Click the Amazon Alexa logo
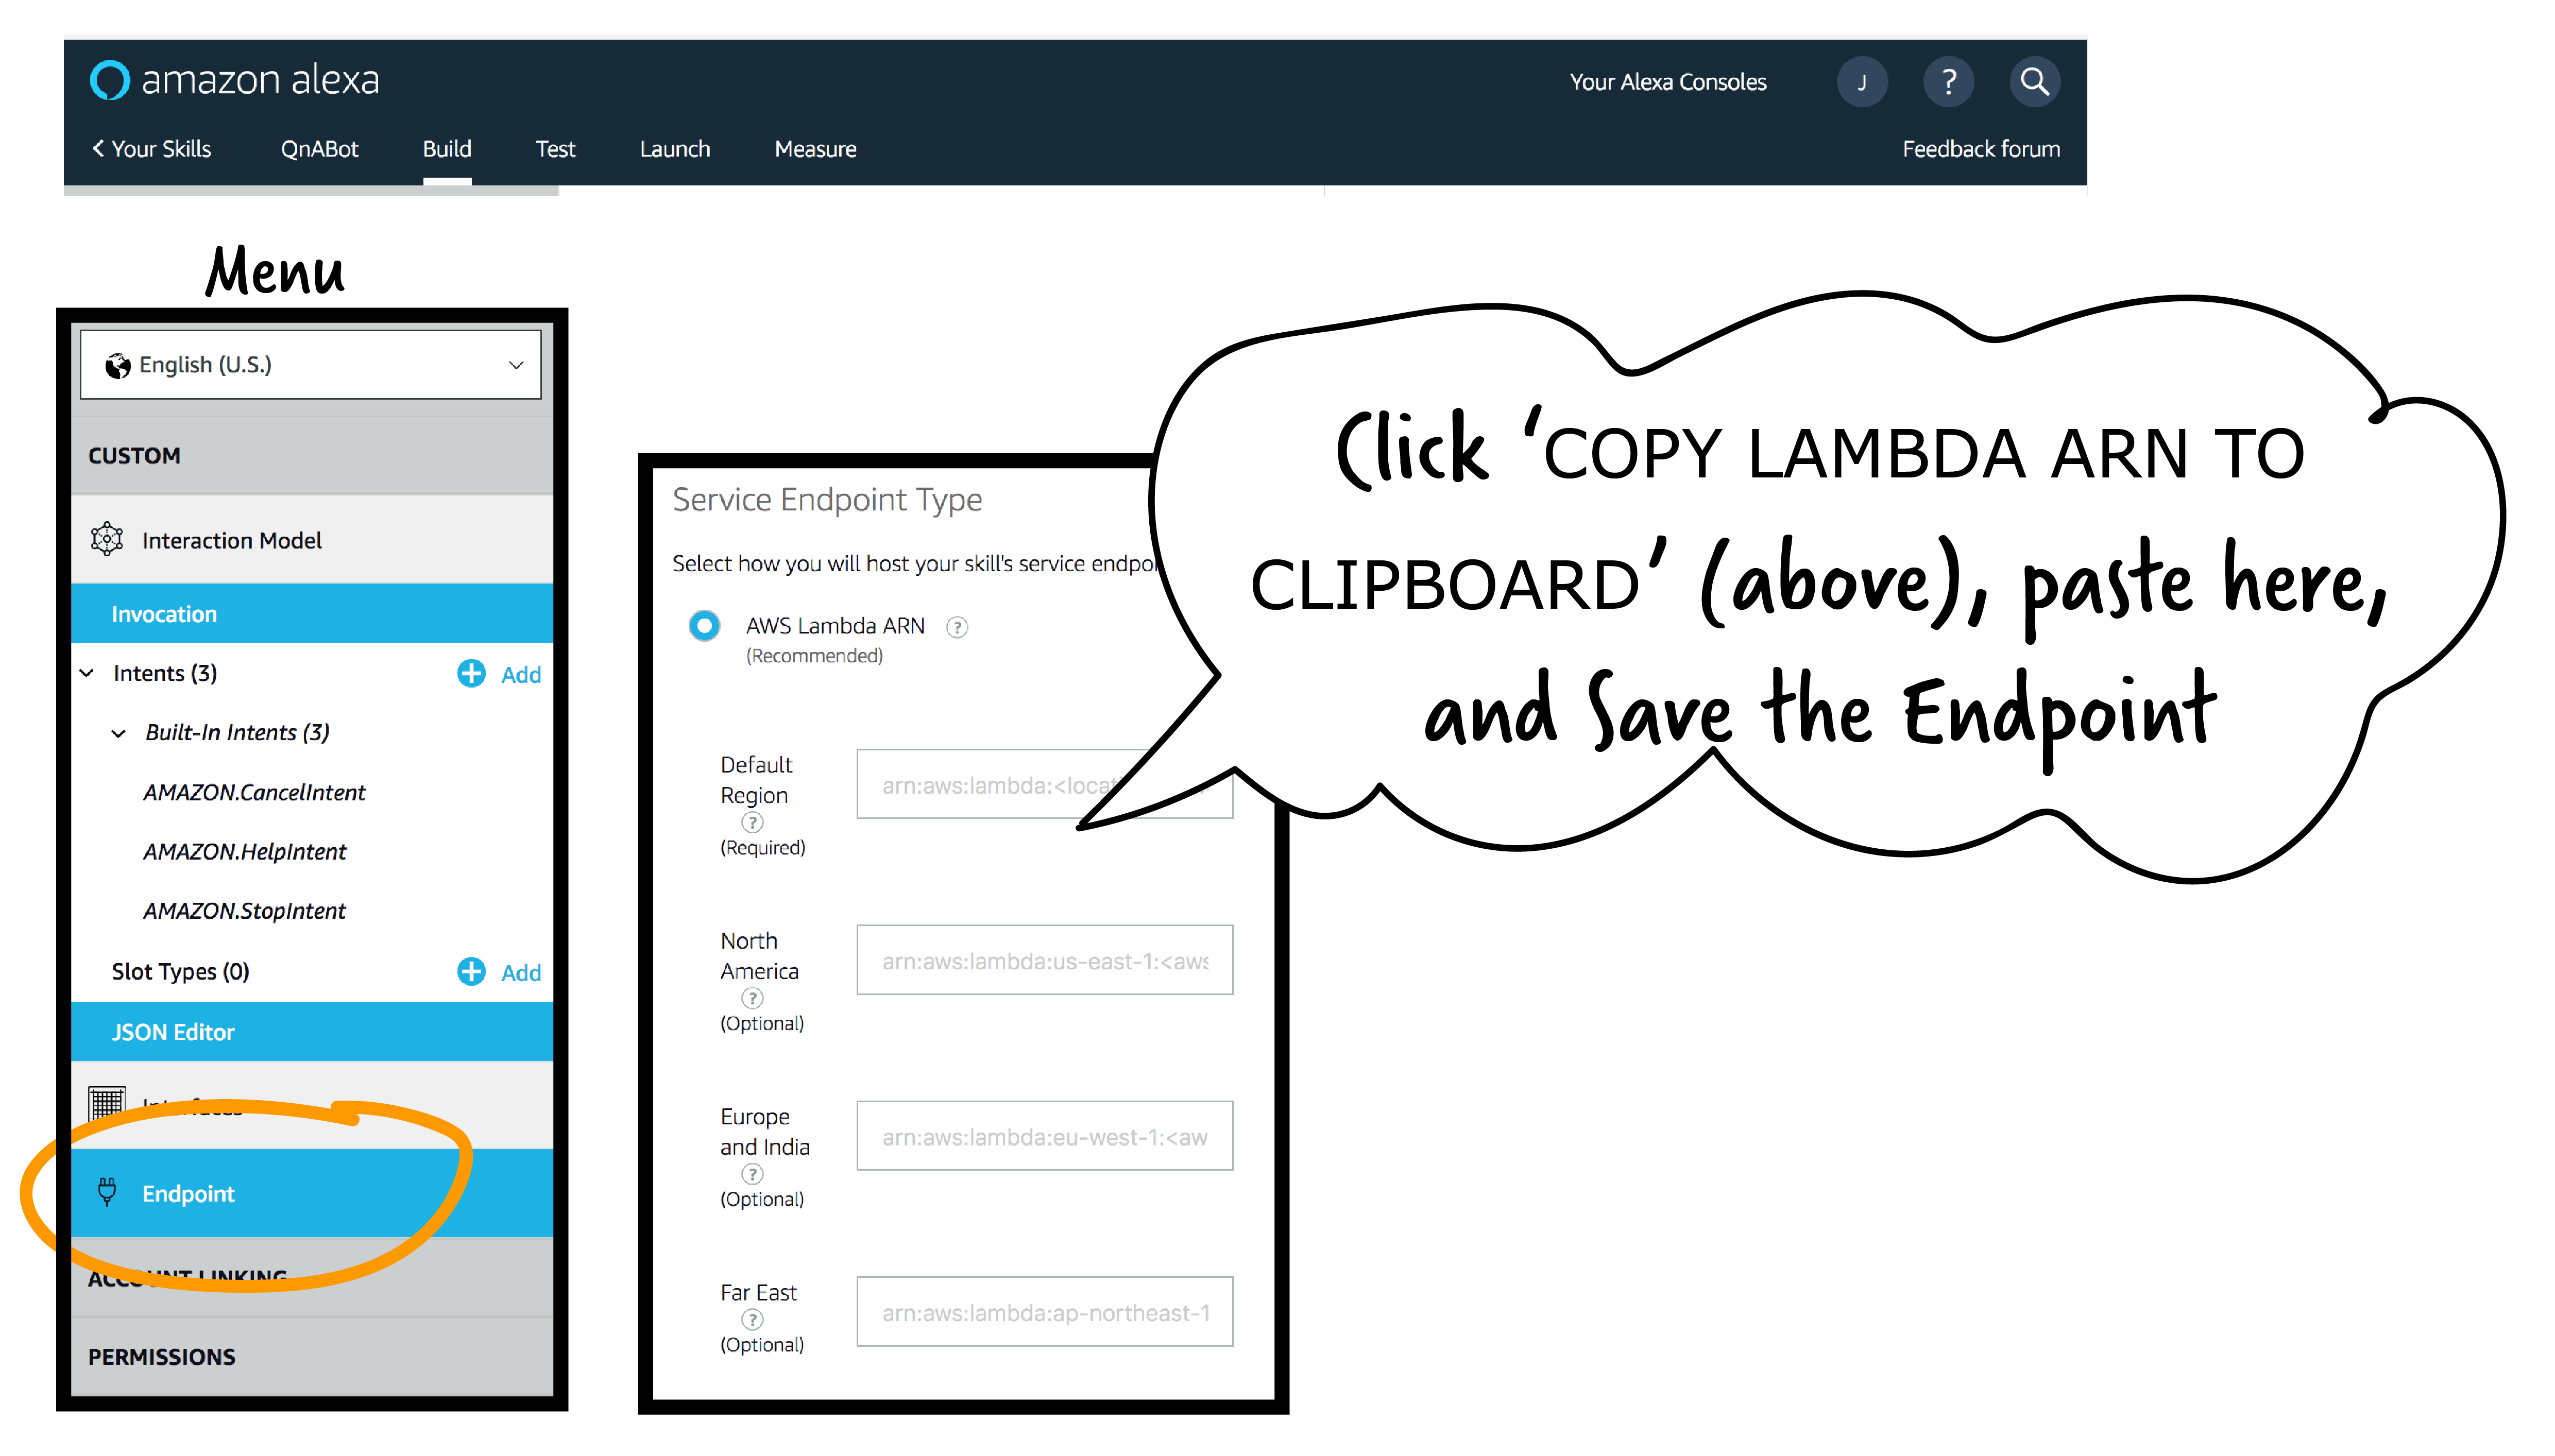This screenshot has width=2555, height=1456. tap(234, 80)
